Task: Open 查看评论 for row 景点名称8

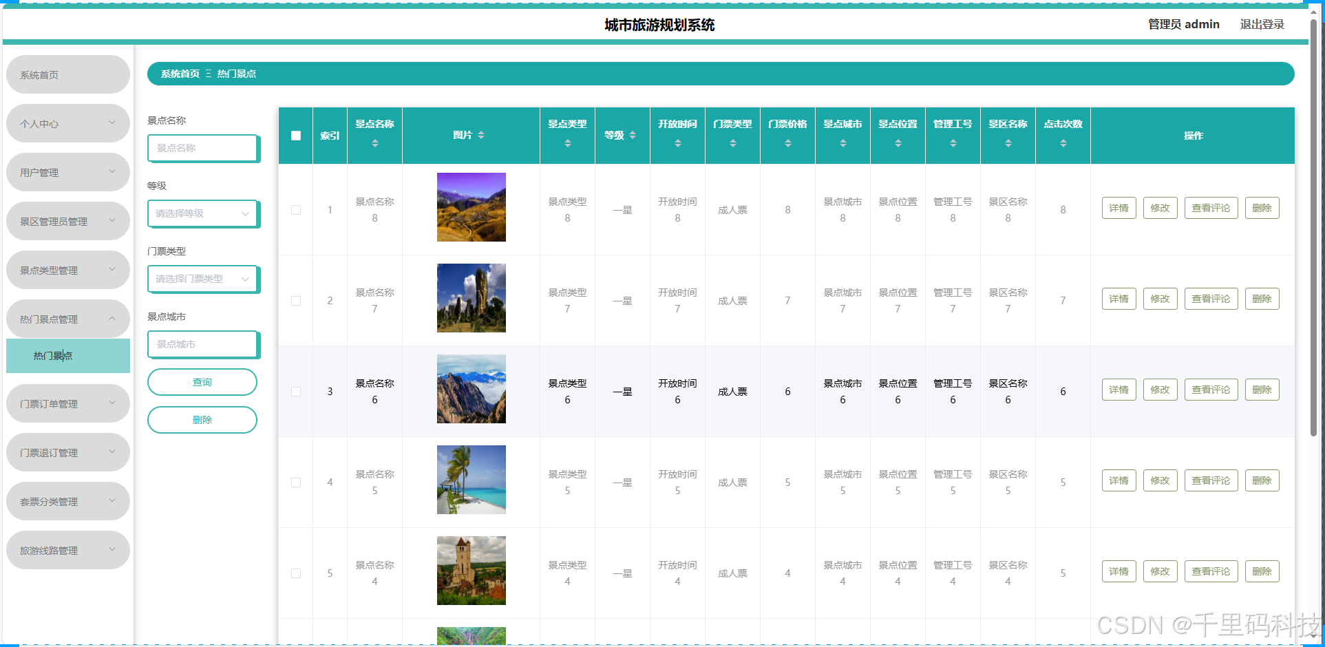Action: pos(1211,208)
